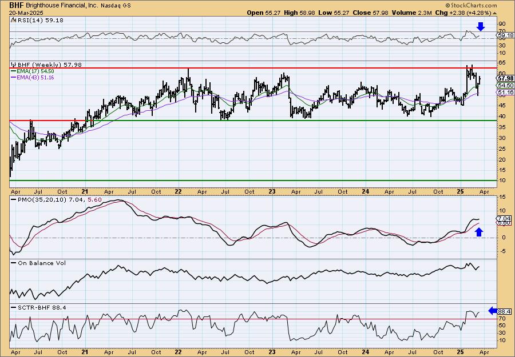
Task: Click the Chg +2.38 (+4.28%) value
Action: (463, 13)
